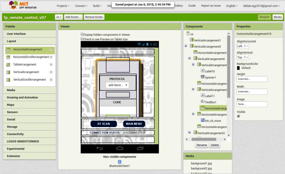Select background1.jpg in Media list
This screenshot has width=285, height=174.
(201, 163)
